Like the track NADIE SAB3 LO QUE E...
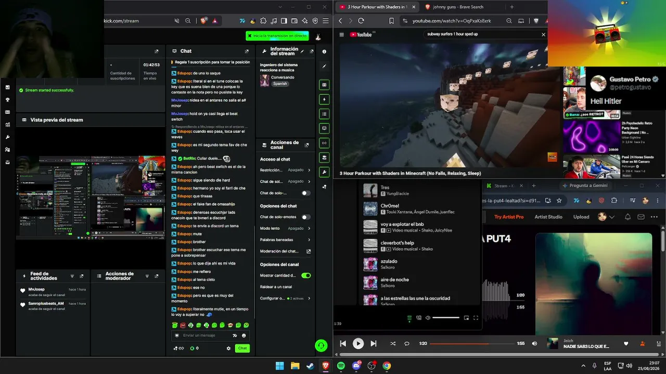Image resolution: width=666 pixels, height=374 pixels. pos(626,343)
